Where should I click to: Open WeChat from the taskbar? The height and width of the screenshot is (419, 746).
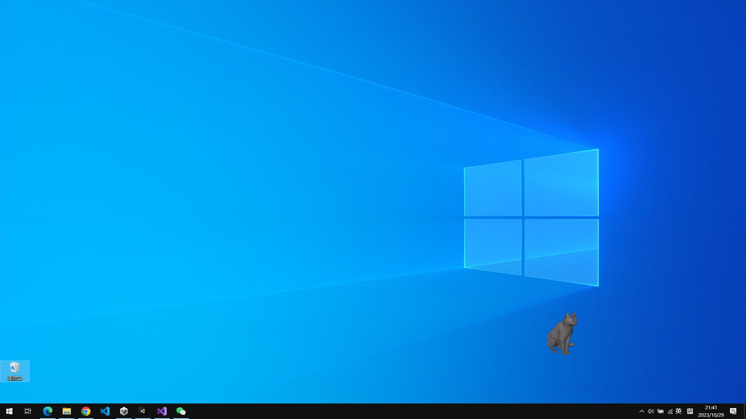(181, 411)
